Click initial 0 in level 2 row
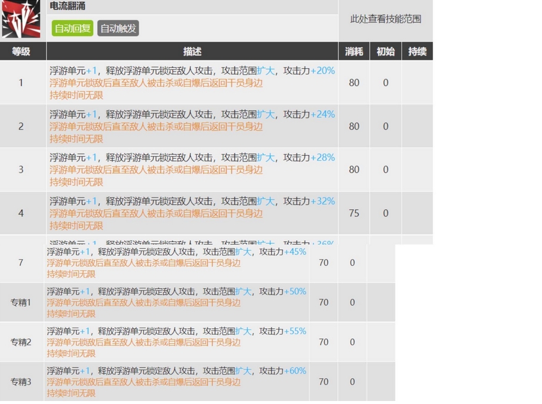 click(386, 126)
